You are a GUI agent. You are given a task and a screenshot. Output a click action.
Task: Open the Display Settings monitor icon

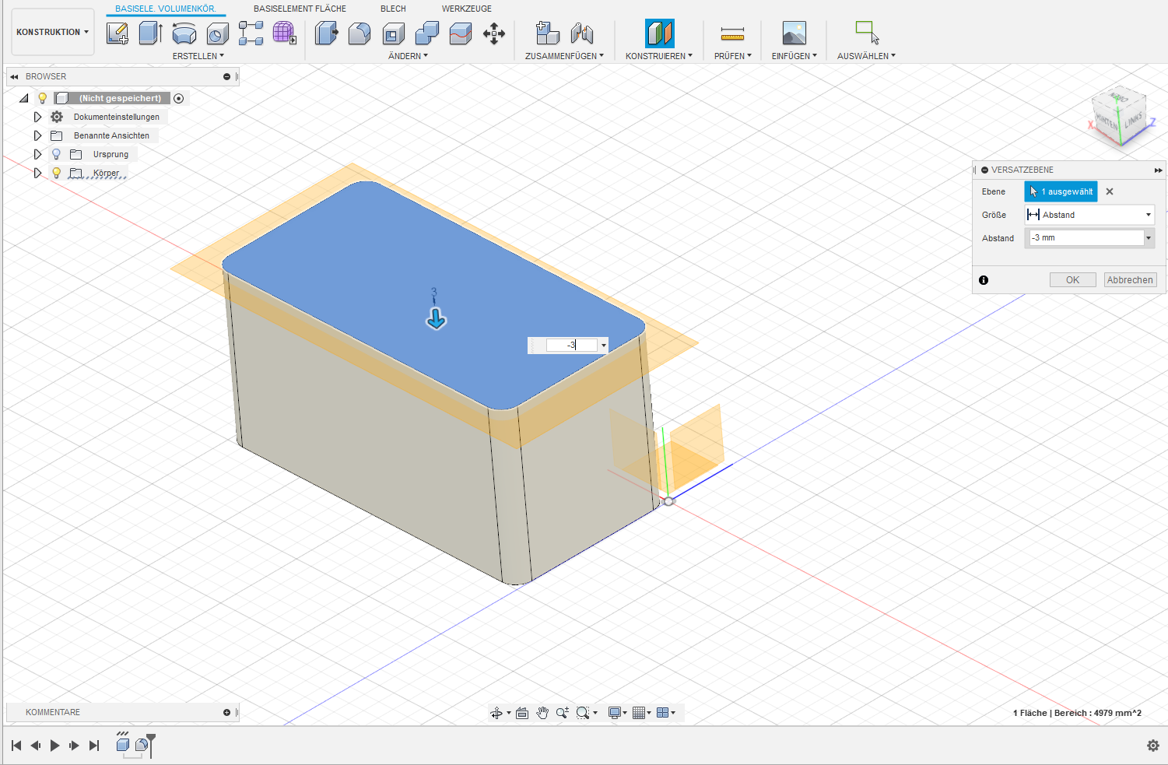pos(615,713)
